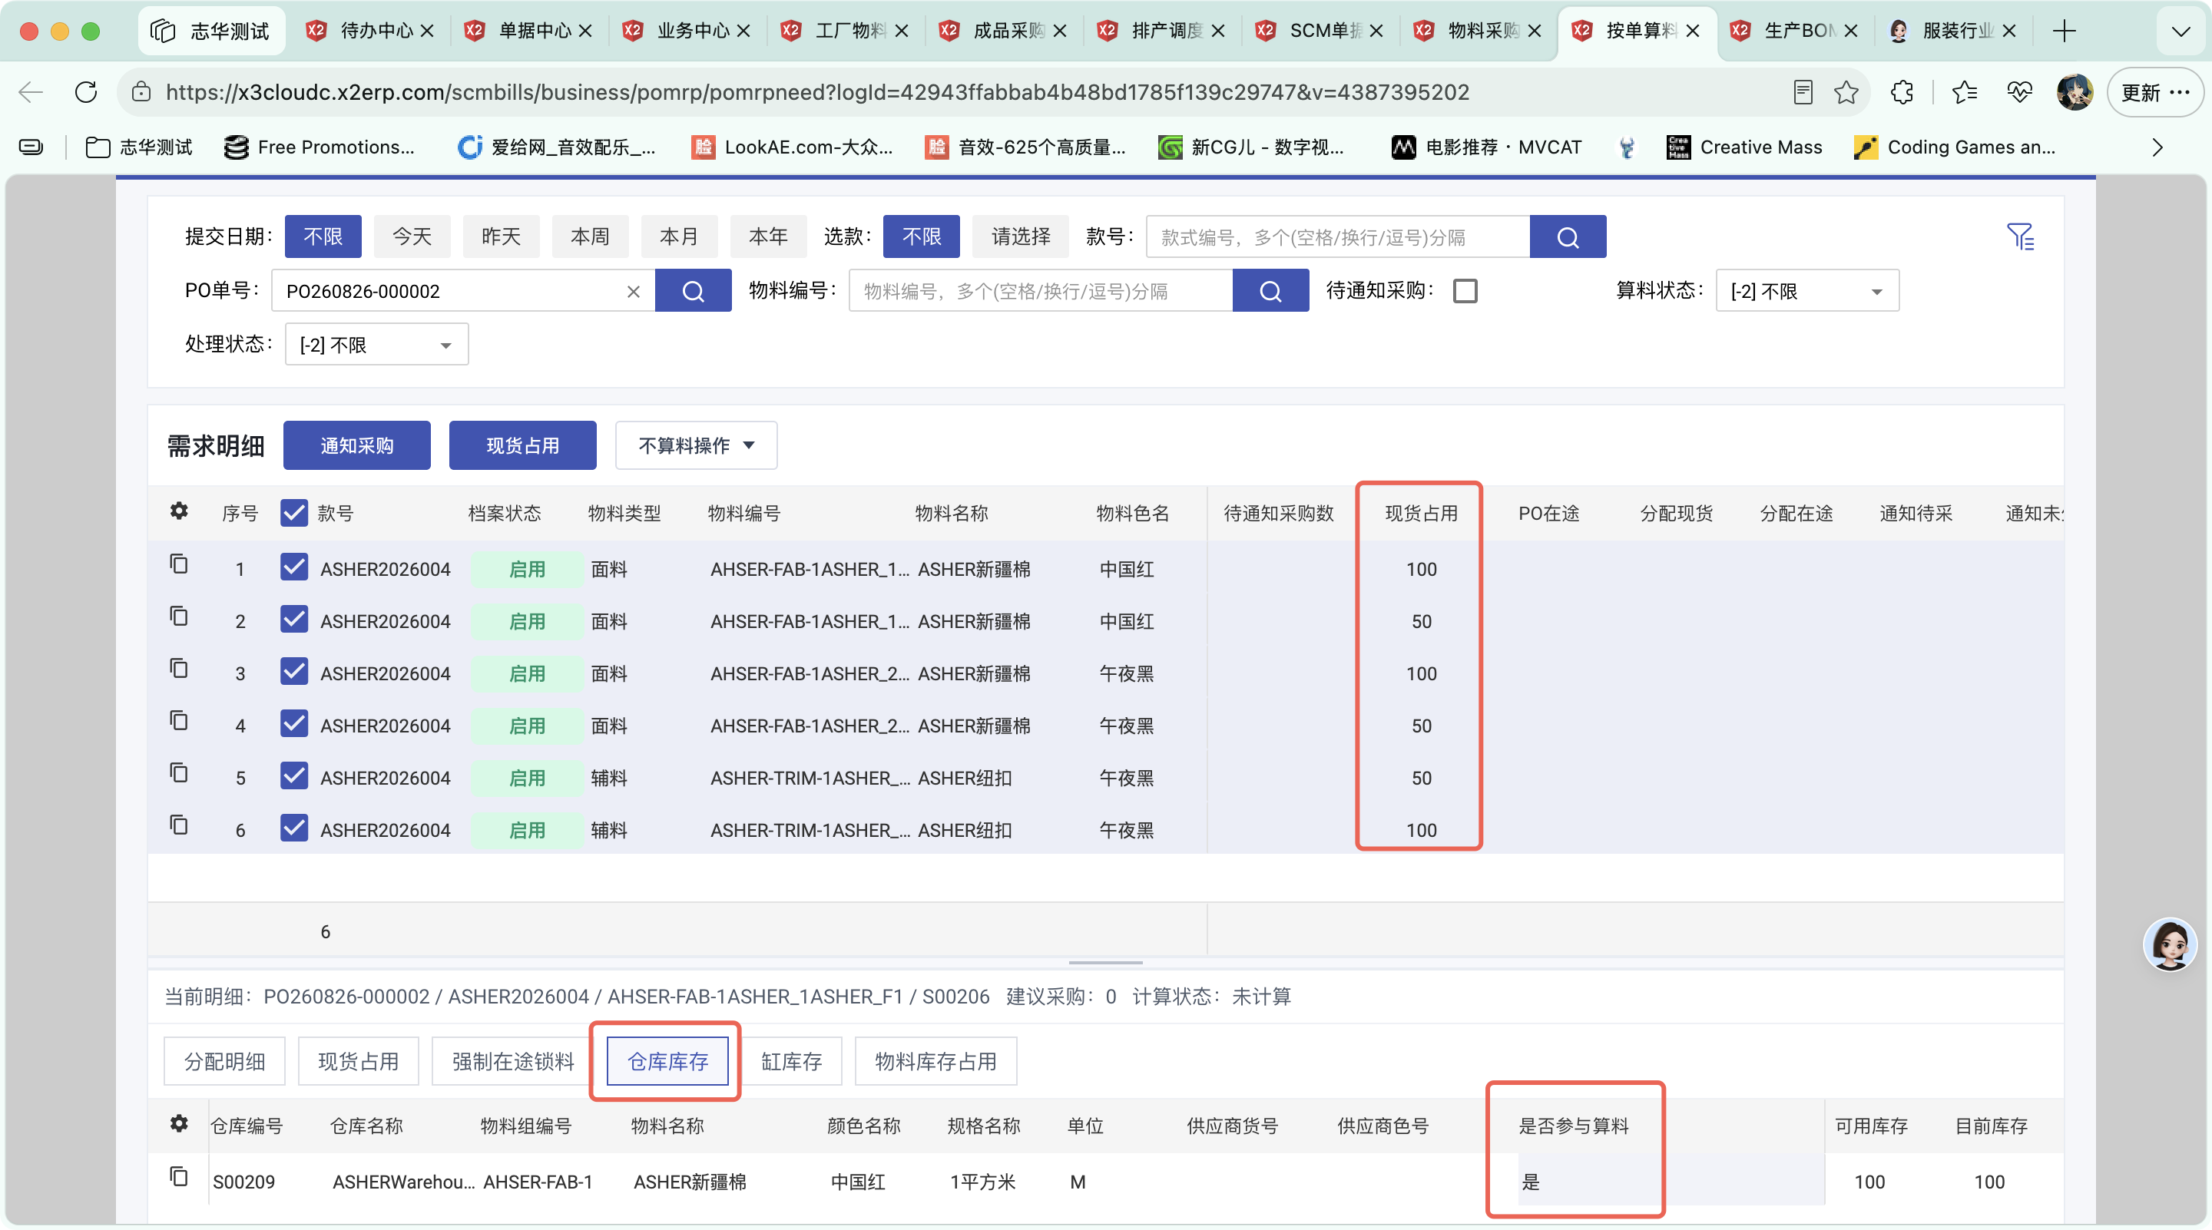The image size is (2212, 1230).
Task: Choose 请选择 for 选款
Action: click(x=1020, y=237)
